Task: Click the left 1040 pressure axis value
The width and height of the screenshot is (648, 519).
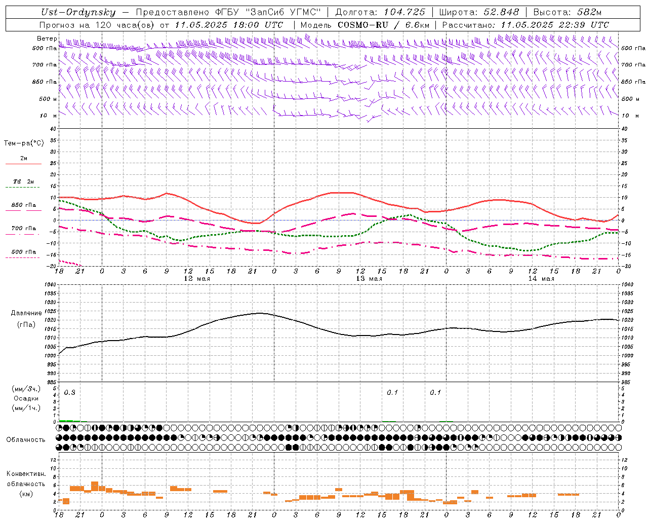Action: (50, 285)
